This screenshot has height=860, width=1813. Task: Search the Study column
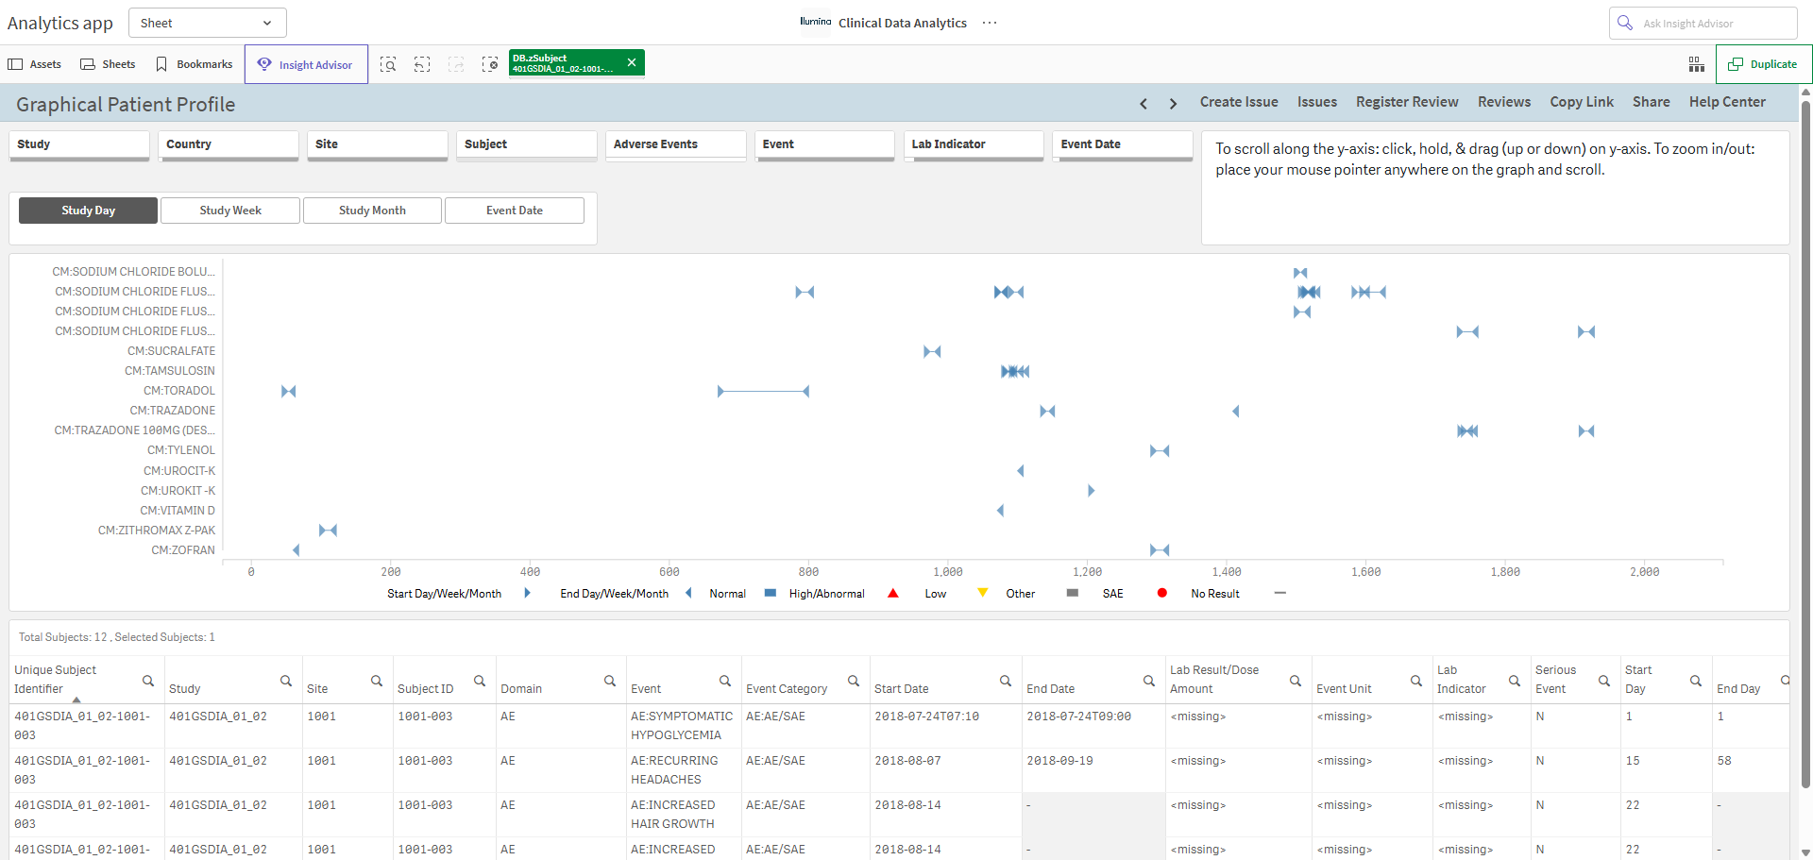[286, 681]
